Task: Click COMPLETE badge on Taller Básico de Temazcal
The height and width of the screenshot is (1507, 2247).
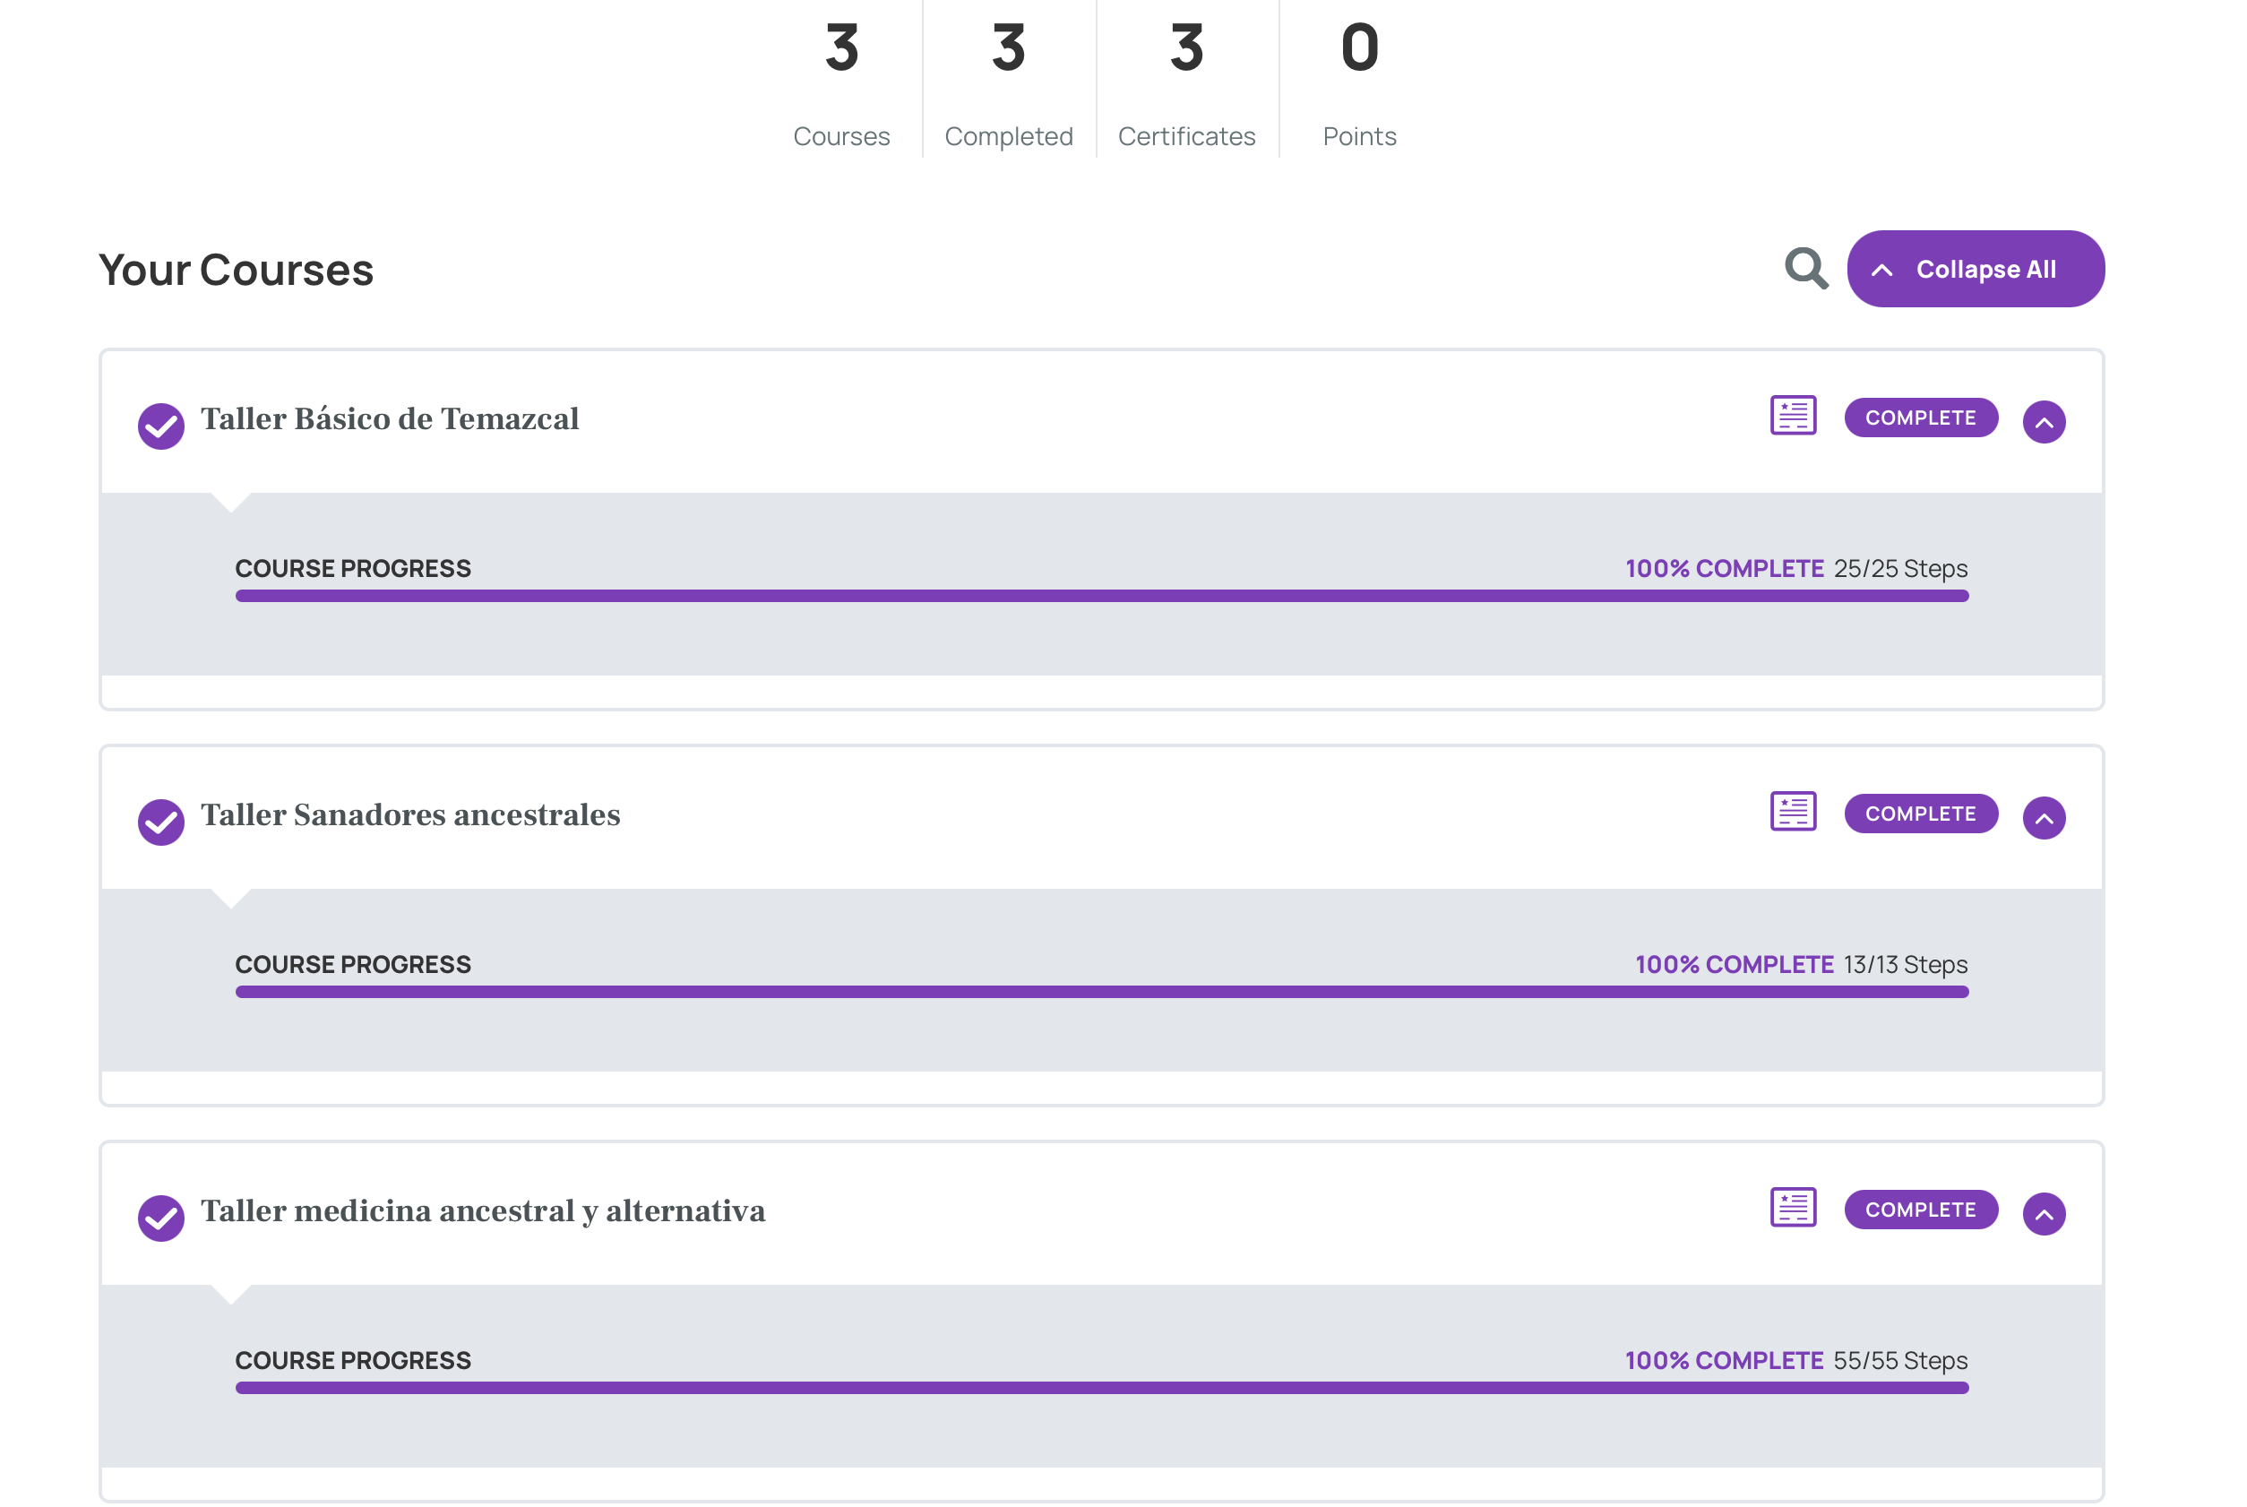Action: [1920, 418]
